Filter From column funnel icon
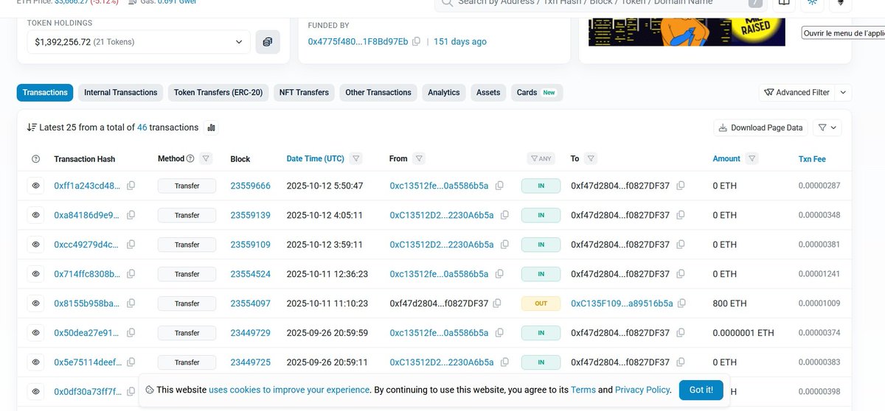 pos(419,158)
